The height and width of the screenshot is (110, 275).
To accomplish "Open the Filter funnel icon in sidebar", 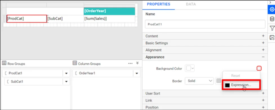I will 272,28.
